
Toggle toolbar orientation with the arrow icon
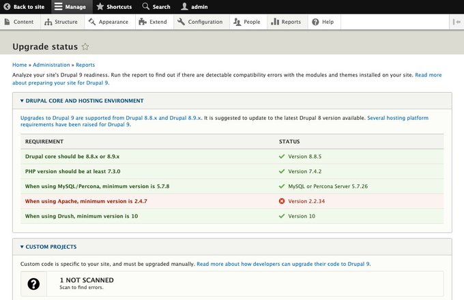[456, 22]
